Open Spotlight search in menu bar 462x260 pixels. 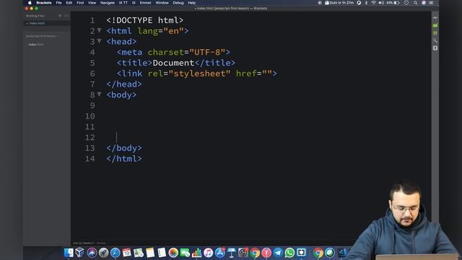[416, 3]
